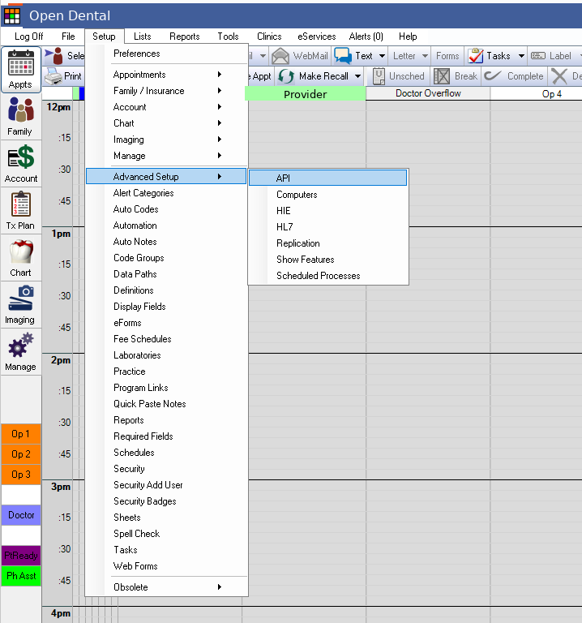Open the Chart module

click(20, 258)
